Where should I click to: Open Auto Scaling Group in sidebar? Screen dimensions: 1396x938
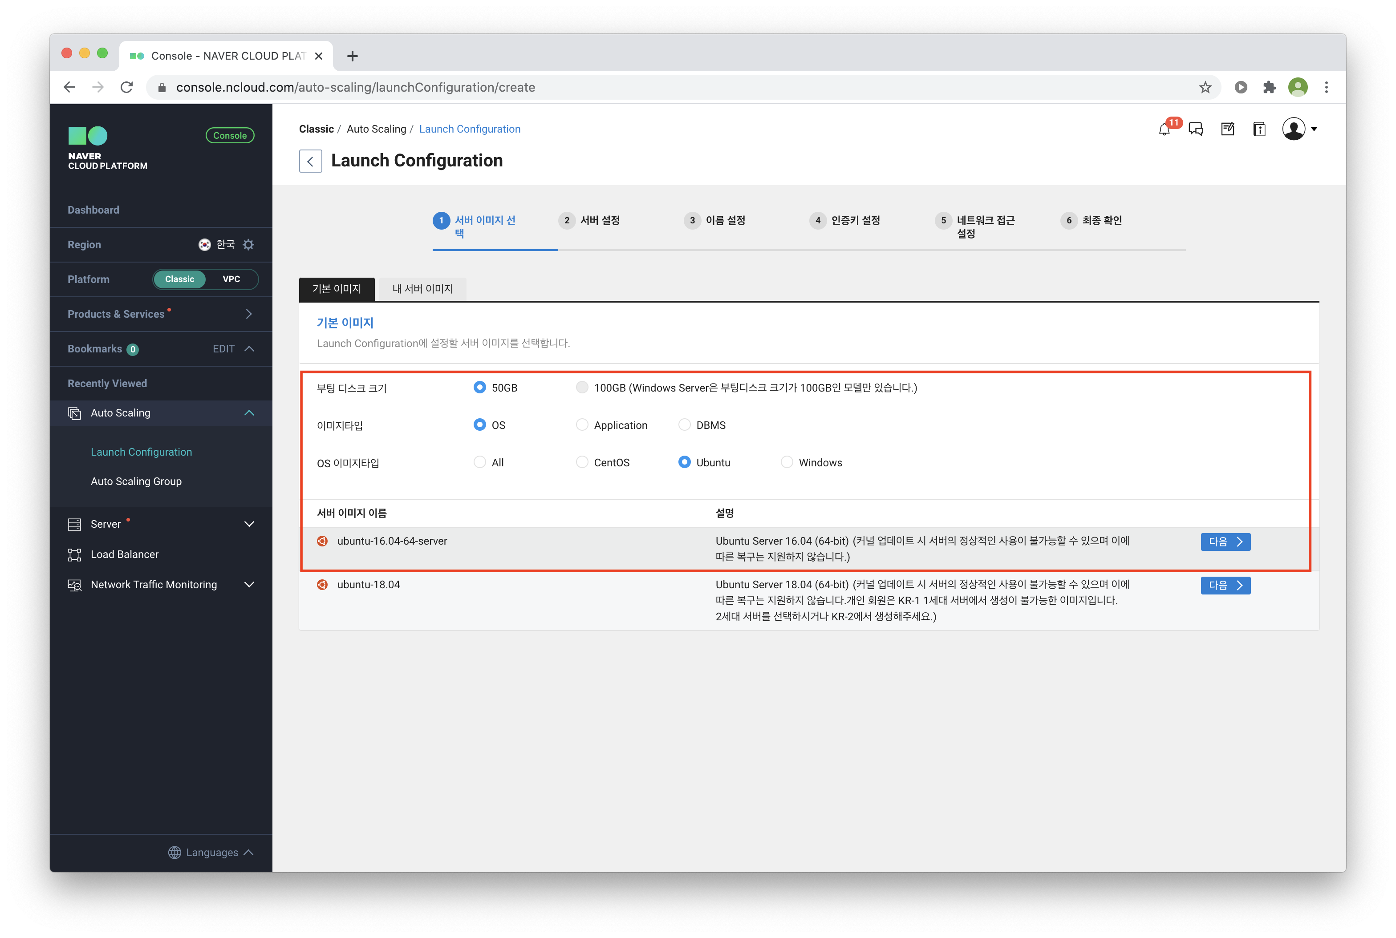coord(136,481)
